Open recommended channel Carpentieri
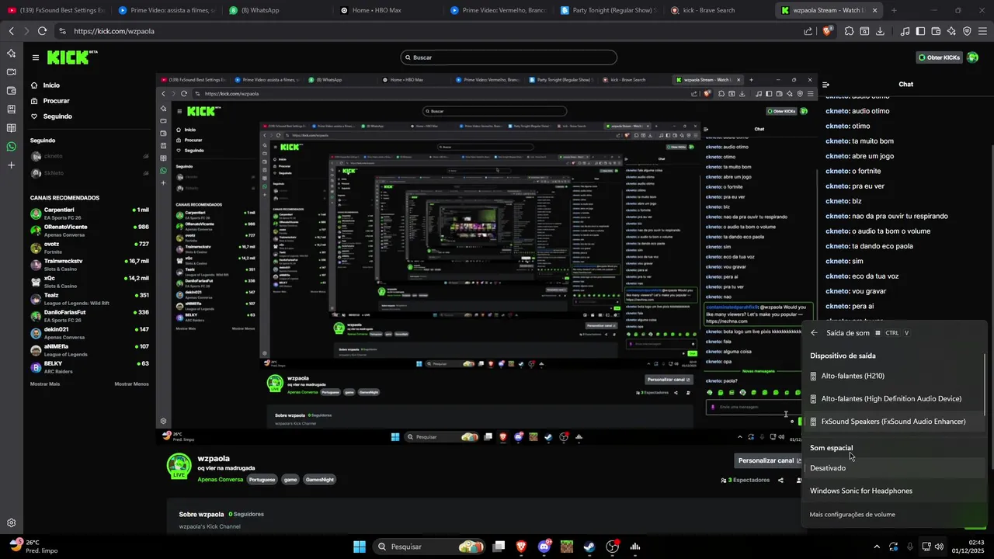The image size is (994, 559). point(89,214)
